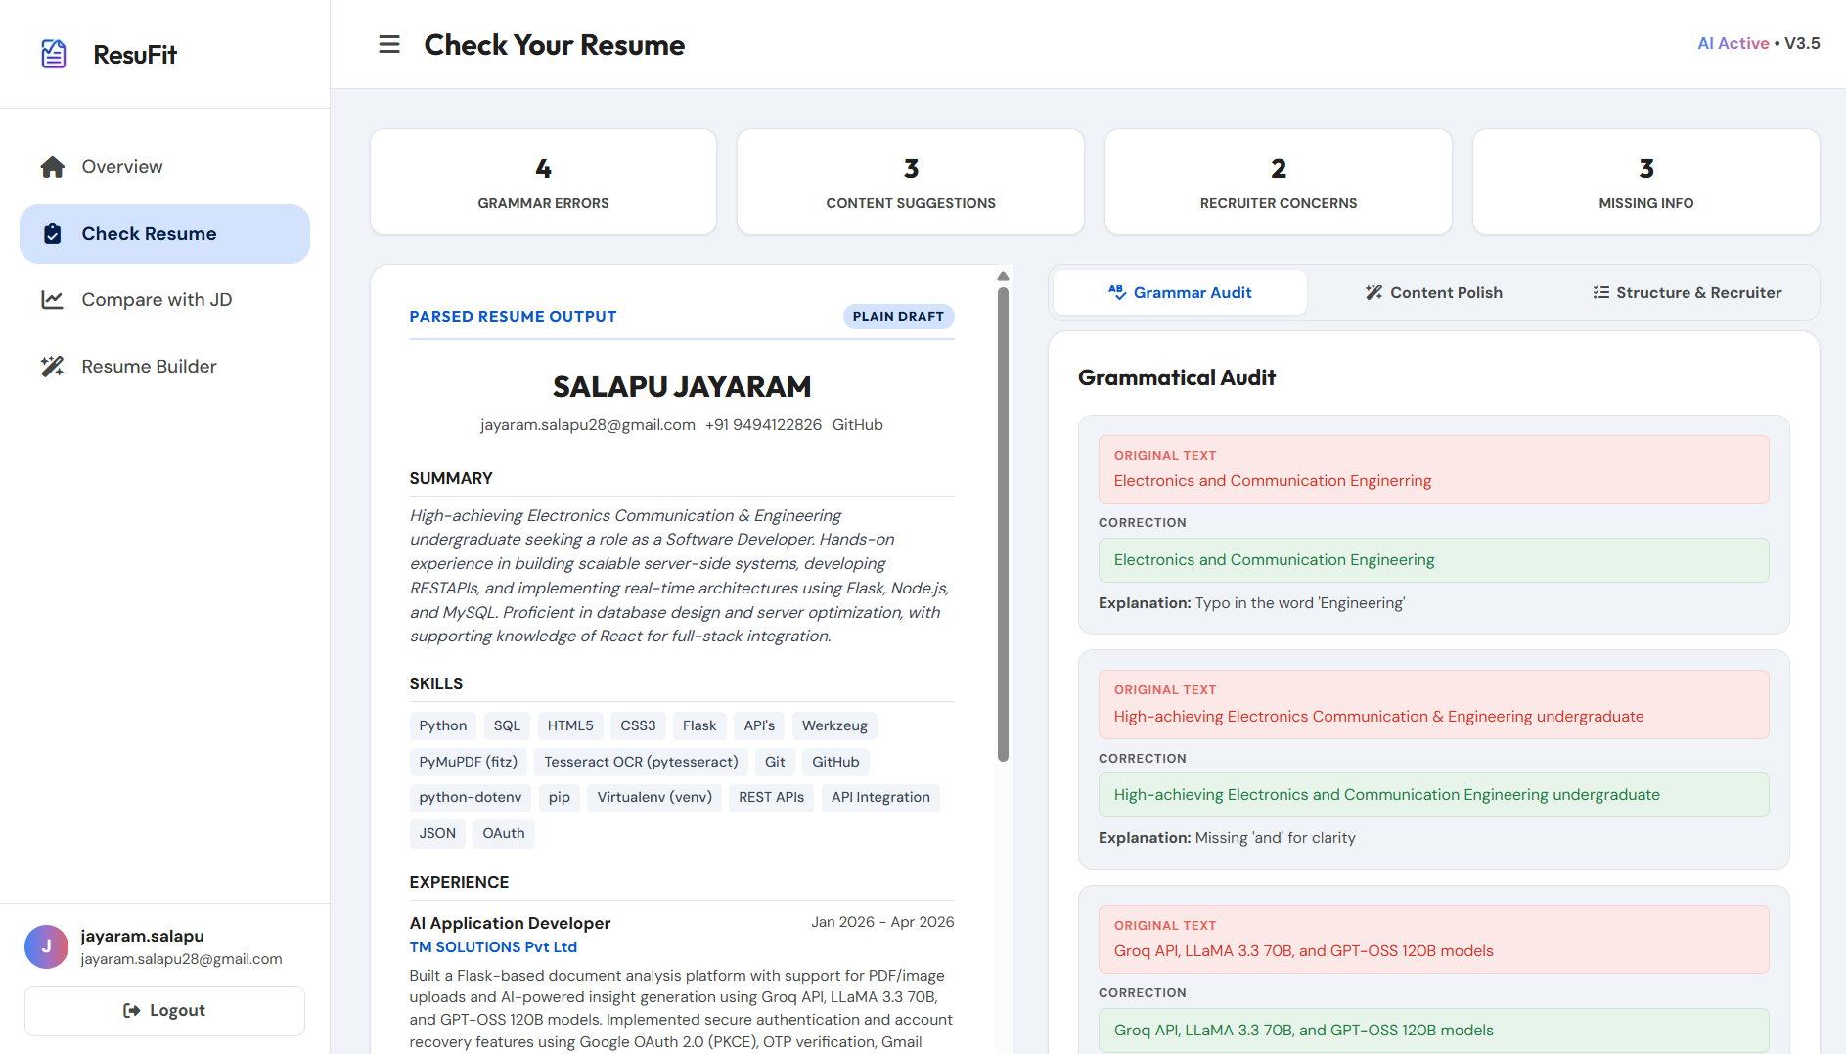The height and width of the screenshot is (1054, 1846).
Task: Click the Overview home icon
Action: [53, 167]
